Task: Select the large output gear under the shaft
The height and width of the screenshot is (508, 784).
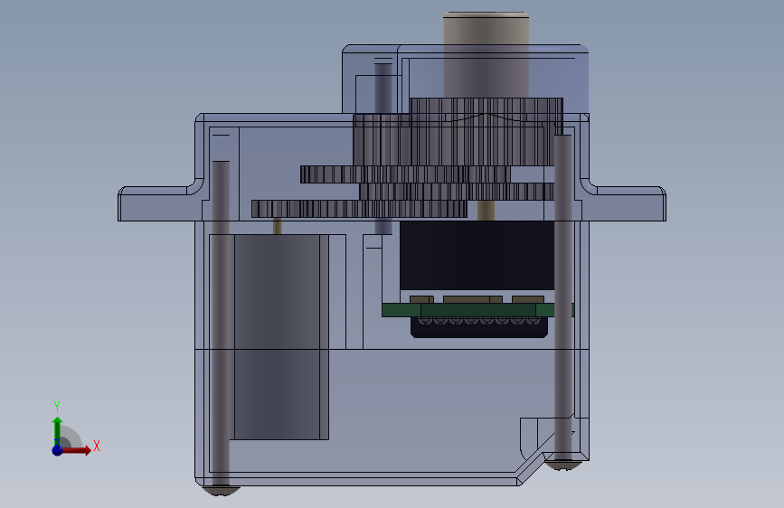Action: (x=486, y=131)
